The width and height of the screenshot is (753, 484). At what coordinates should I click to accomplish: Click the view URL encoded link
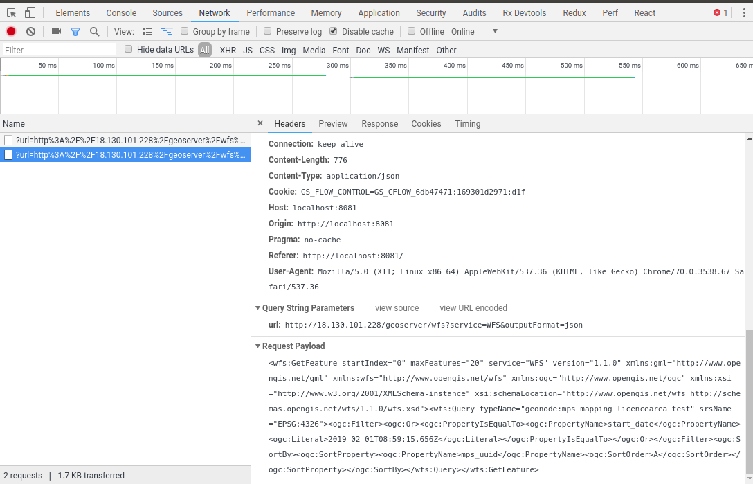click(x=473, y=307)
